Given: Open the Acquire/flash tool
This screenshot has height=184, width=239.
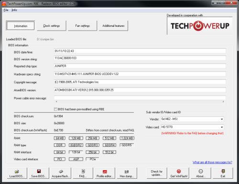Looking at the screenshot, I should click(61, 173).
